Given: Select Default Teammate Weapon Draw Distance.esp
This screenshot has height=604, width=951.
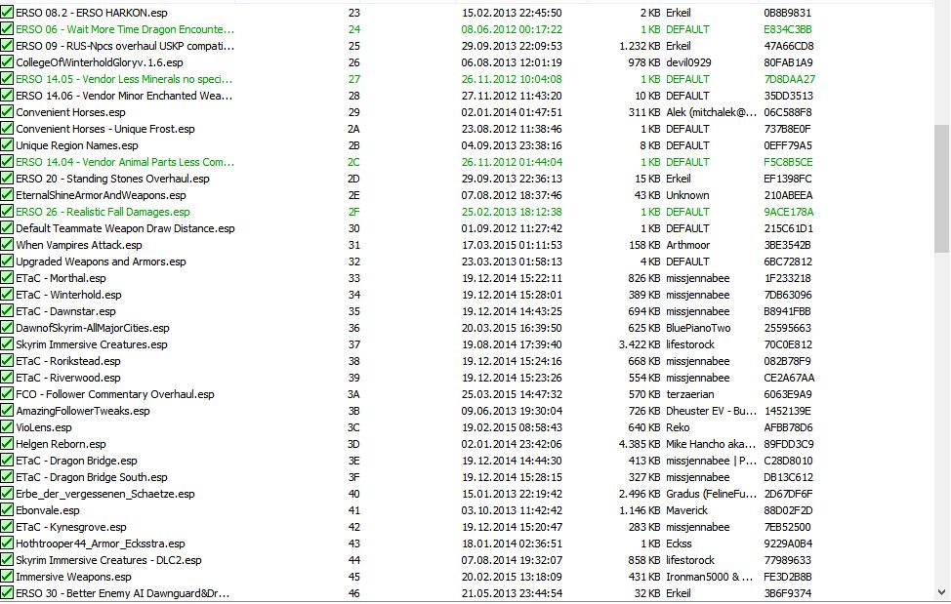Looking at the screenshot, I should coord(125,227).
